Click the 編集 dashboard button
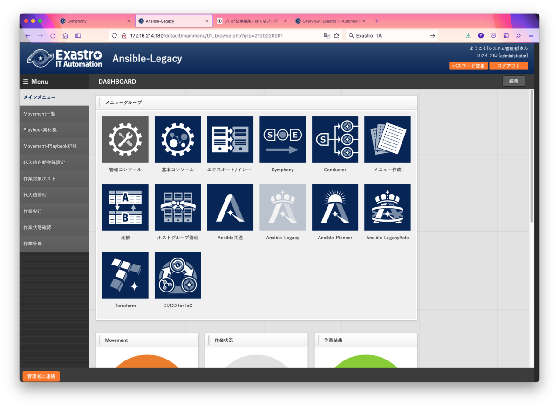 coord(514,81)
